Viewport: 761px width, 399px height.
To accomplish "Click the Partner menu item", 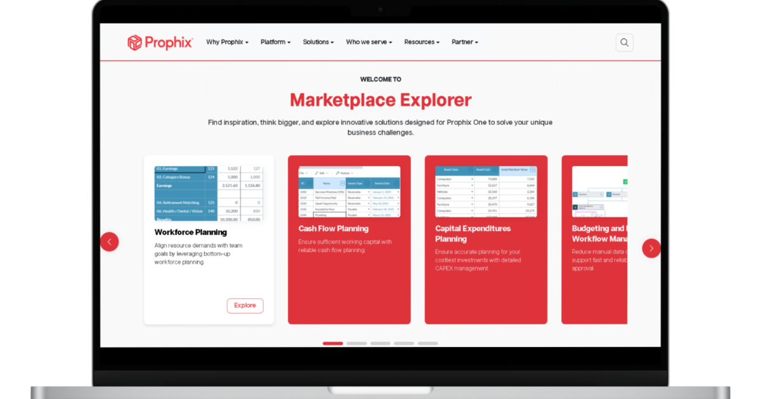I will click(x=464, y=42).
